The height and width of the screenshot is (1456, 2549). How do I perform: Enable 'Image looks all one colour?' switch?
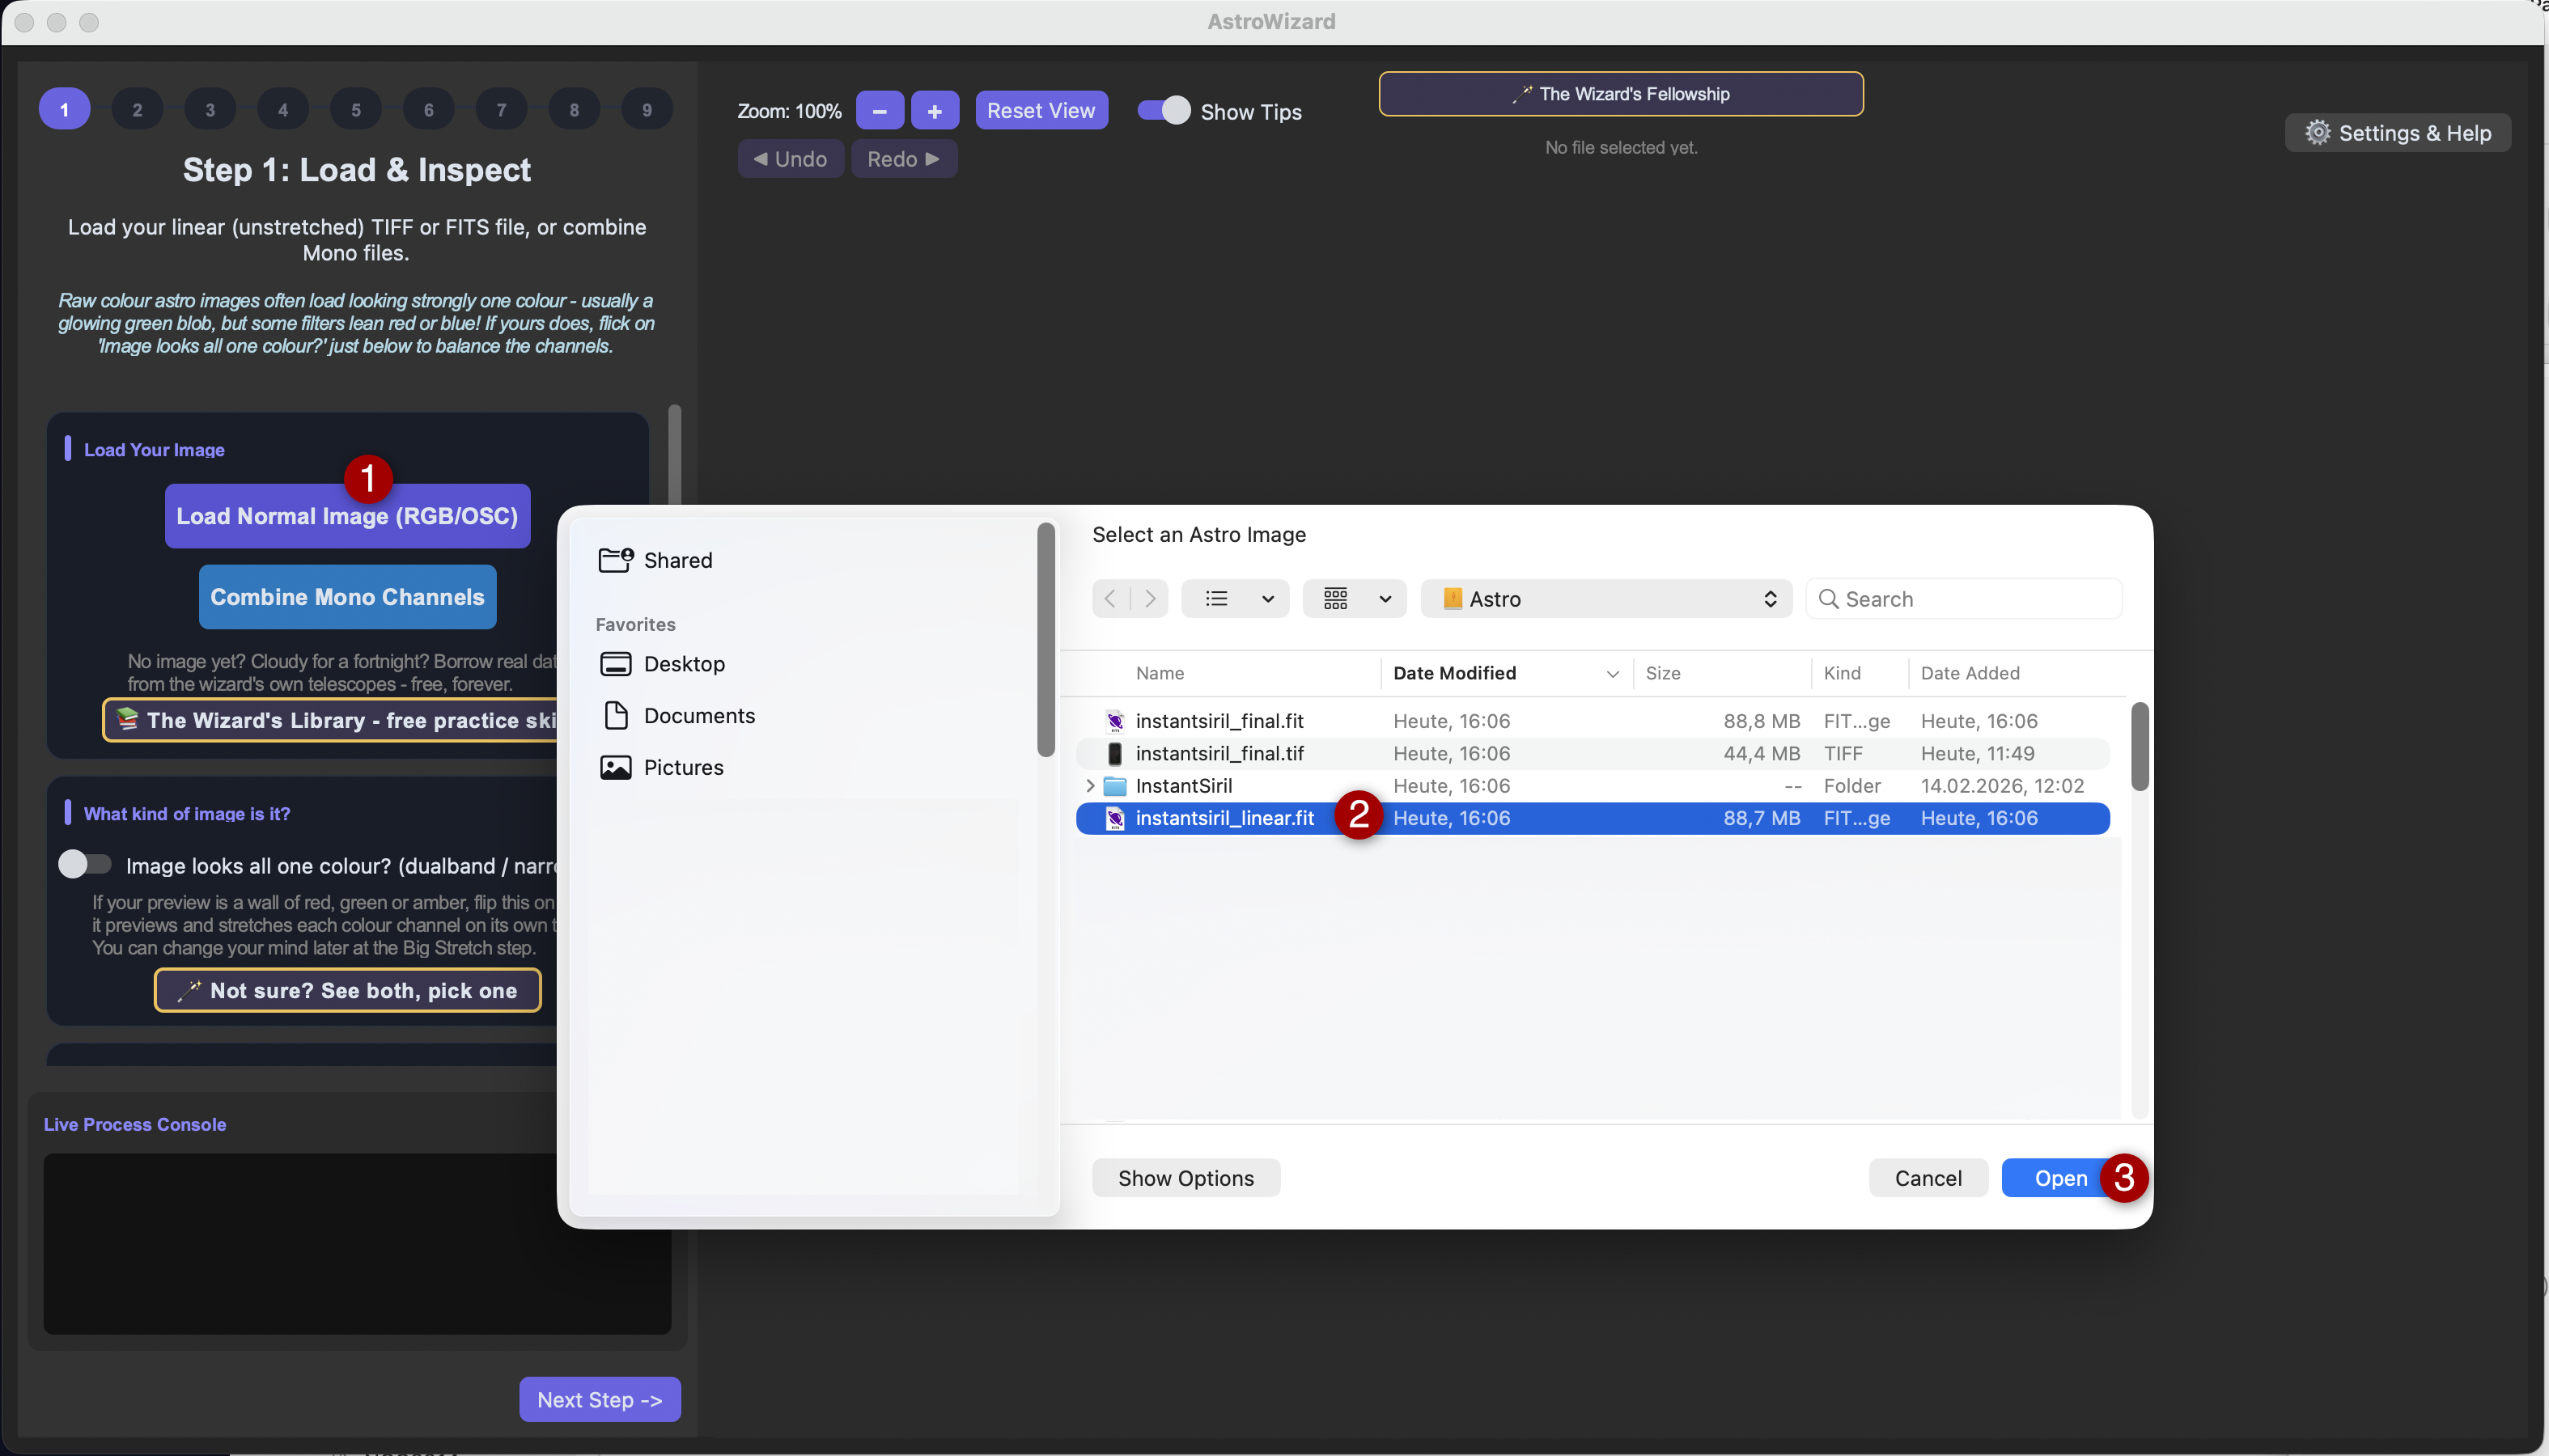[84, 864]
